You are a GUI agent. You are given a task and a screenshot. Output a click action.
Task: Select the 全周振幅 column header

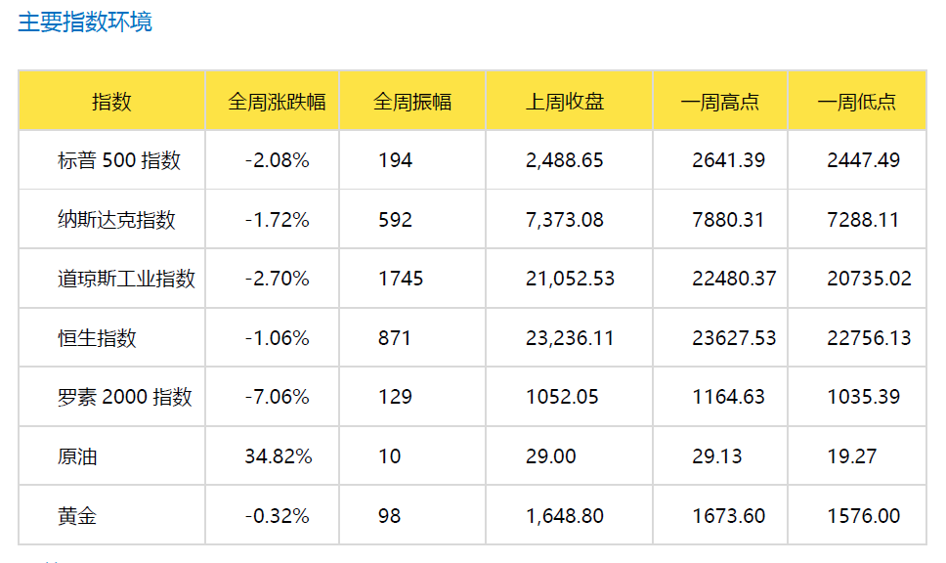coord(412,102)
